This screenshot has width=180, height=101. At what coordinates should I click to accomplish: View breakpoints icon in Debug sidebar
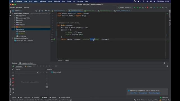coord(13,82)
